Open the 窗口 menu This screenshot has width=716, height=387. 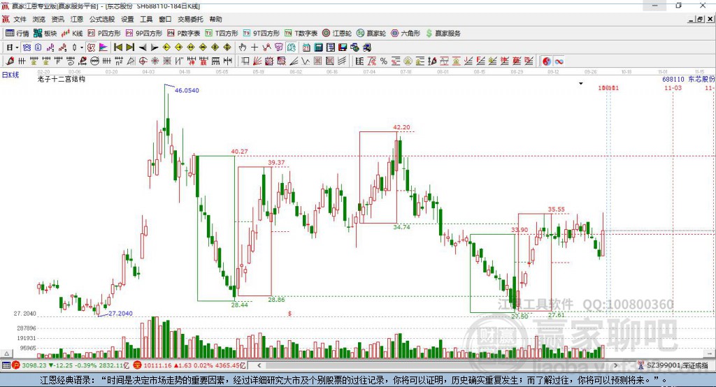[165, 19]
